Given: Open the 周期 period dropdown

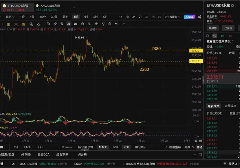Looking at the screenshot, I should [10, 17].
